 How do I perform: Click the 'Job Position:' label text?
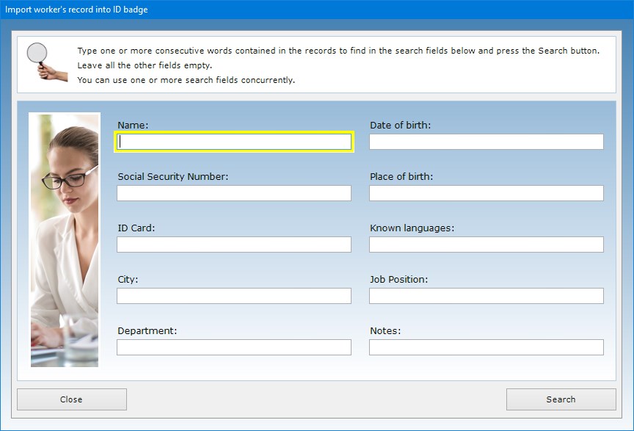398,280
